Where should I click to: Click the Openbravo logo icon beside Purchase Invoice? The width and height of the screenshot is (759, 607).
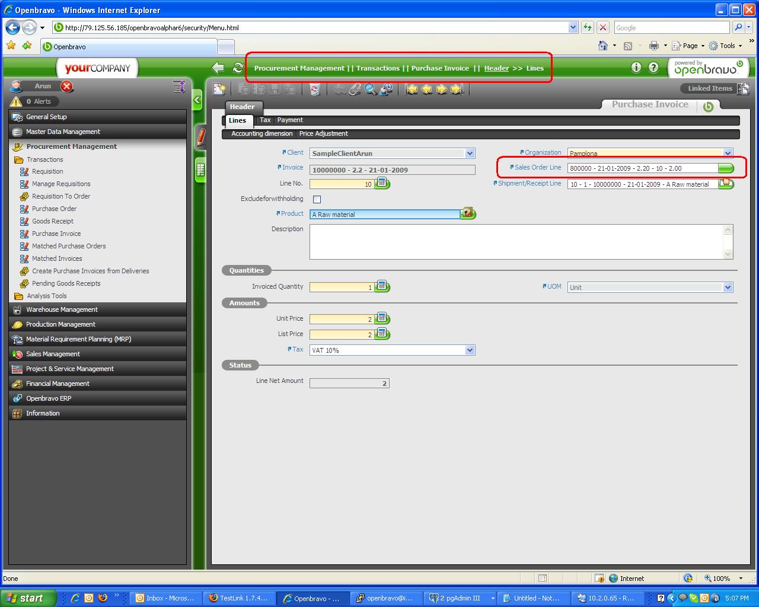(x=707, y=106)
